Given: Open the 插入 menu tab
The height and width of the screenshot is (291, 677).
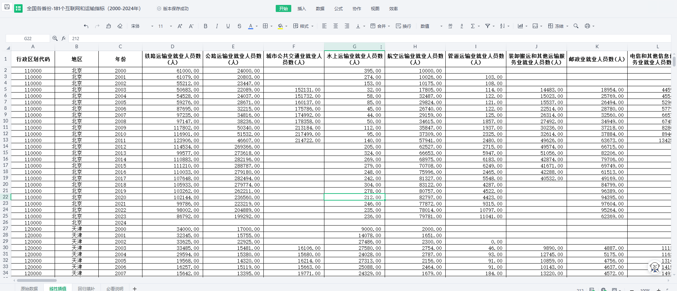Looking at the screenshot, I should [x=302, y=8].
